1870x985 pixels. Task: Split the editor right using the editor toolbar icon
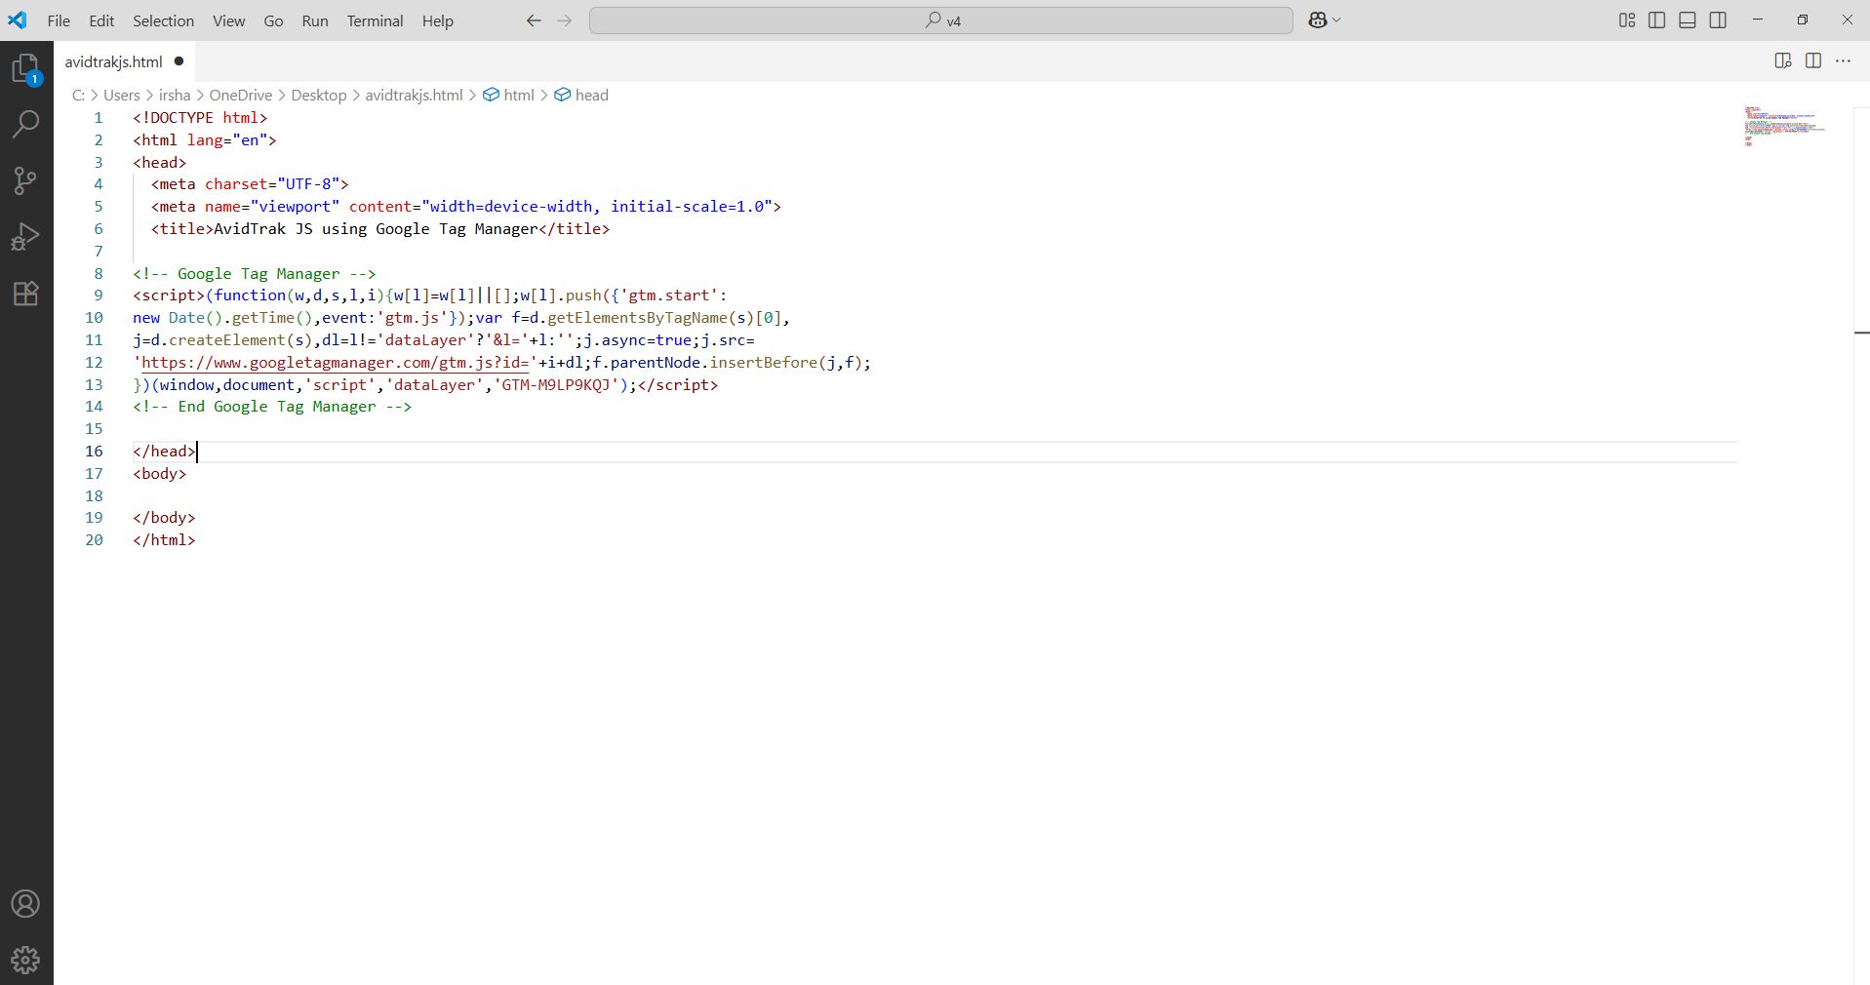pyautogui.click(x=1814, y=60)
